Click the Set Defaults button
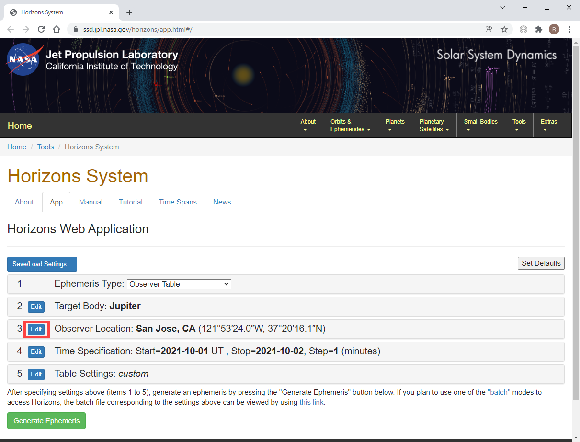This screenshot has height=442, width=580. pos(541,263)
